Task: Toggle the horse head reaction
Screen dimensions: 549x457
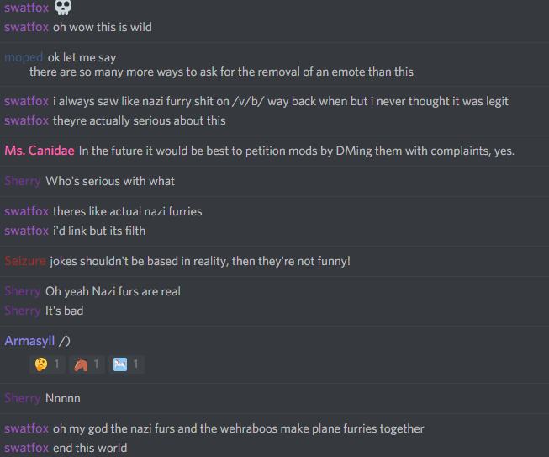Action: (87, 364)
